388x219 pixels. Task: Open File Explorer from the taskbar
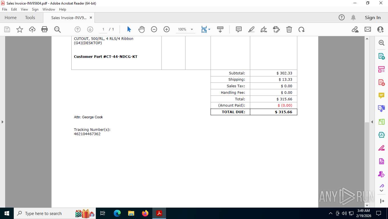pyautogui.click(x=131, y=213)
